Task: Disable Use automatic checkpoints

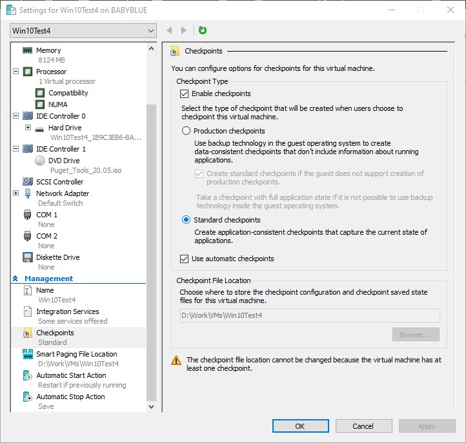Action: pyautogui.click(x=185, y=259)
